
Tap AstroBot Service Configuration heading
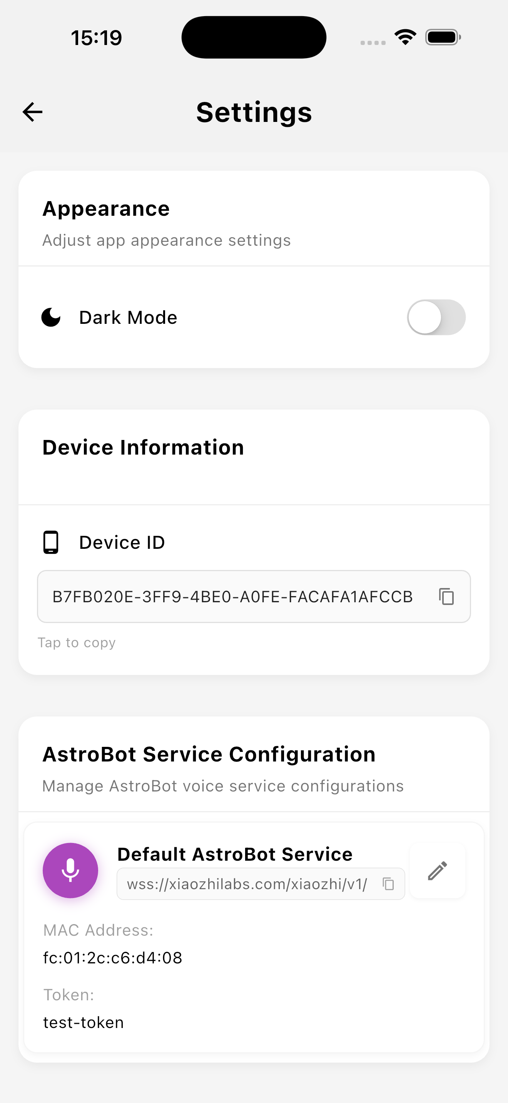point(209,755)
